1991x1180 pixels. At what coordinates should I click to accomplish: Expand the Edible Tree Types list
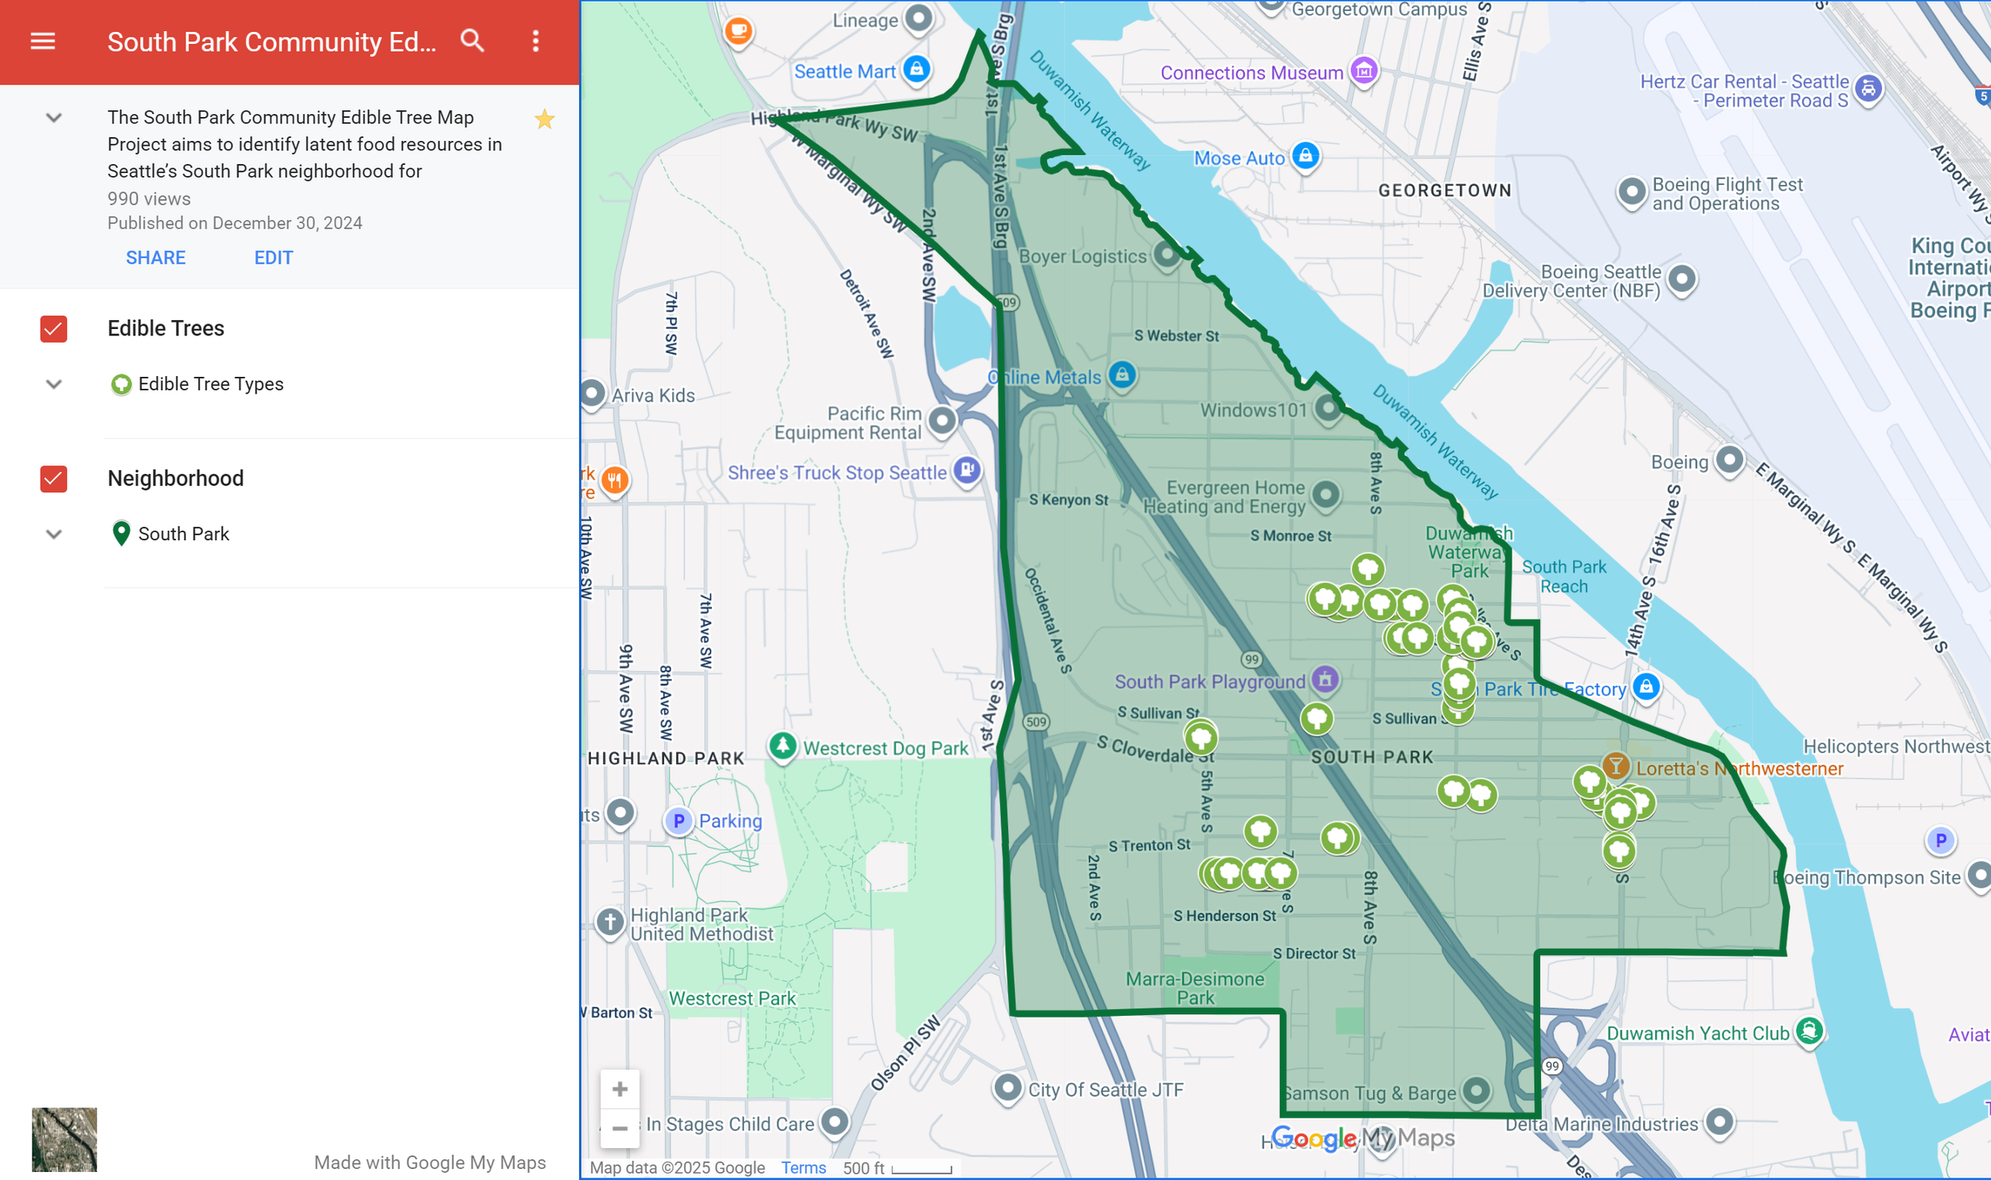[53, 384]
